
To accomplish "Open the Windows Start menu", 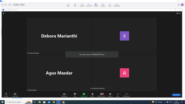I will click(2, 102).
